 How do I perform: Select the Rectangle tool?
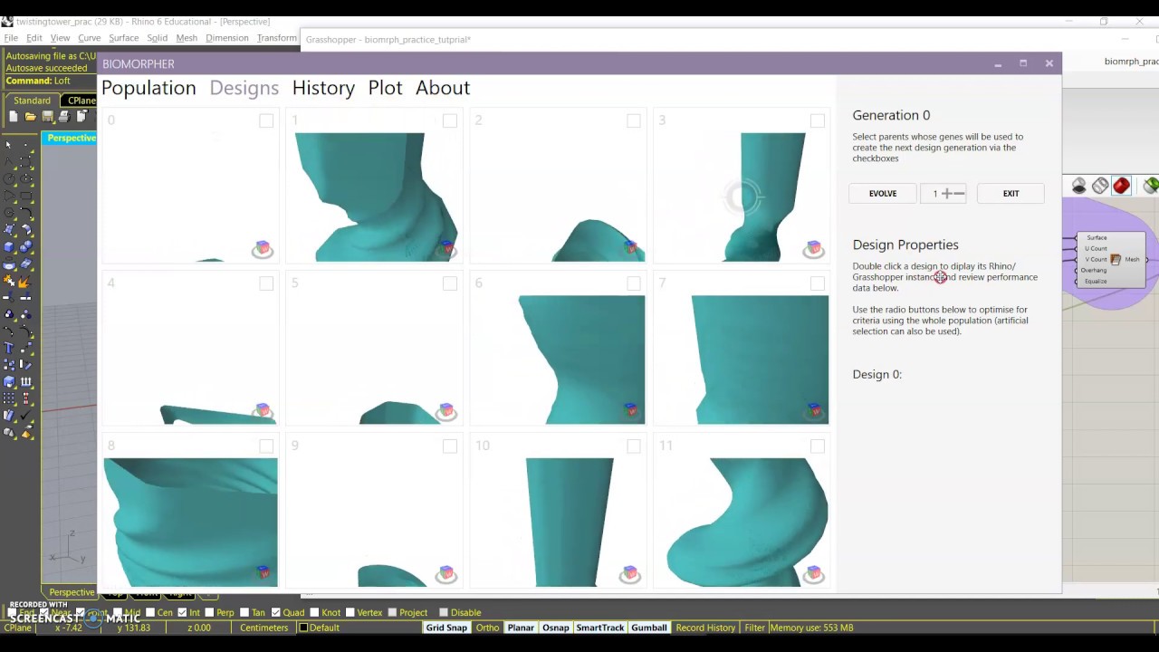(x=25, y=196)
